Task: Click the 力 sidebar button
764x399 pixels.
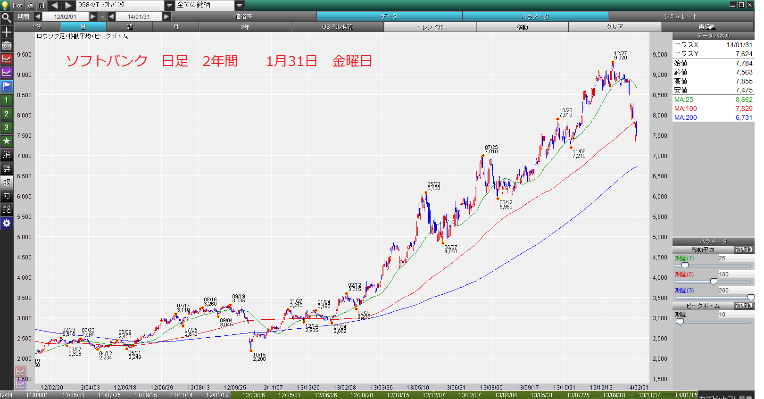Action: [7, 196]
